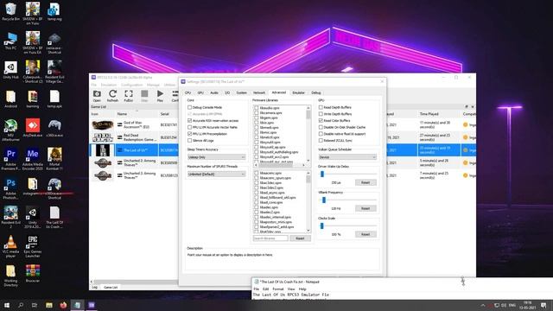Open File Explorer from the taskbar
Image resolution: width=553 pixels, height=311 pixels.
point(49,305)
